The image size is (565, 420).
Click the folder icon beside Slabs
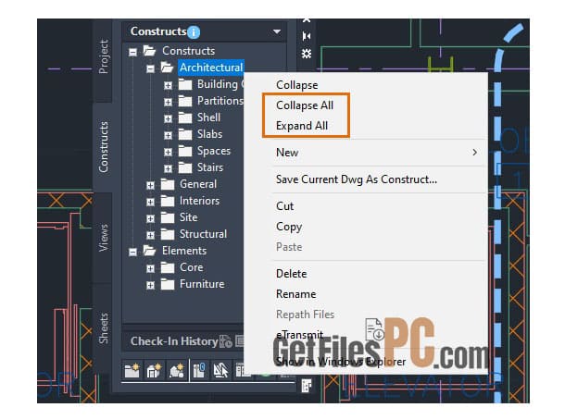click(x=185, y=134)
